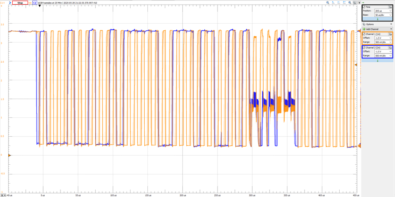Image resolution: width=395 pixels, height=197 pixels.
Task: Click the 455 us time axis label
Action: (356, 195)
